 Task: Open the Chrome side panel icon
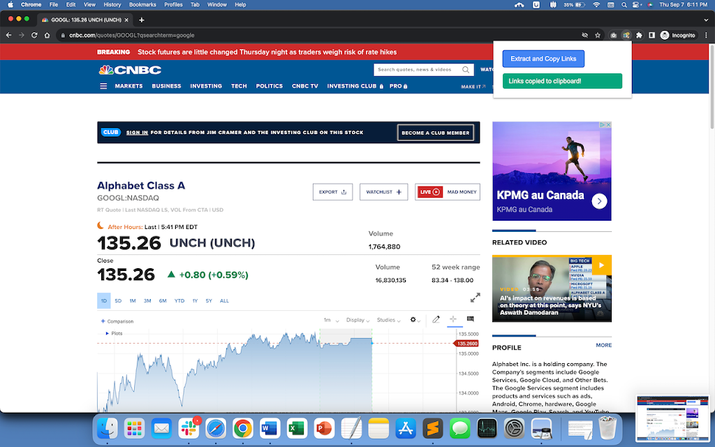[651, 35]
